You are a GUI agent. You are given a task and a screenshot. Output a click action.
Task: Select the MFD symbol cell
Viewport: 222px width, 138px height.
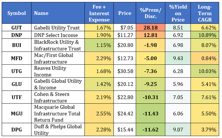tap(17, 58)
